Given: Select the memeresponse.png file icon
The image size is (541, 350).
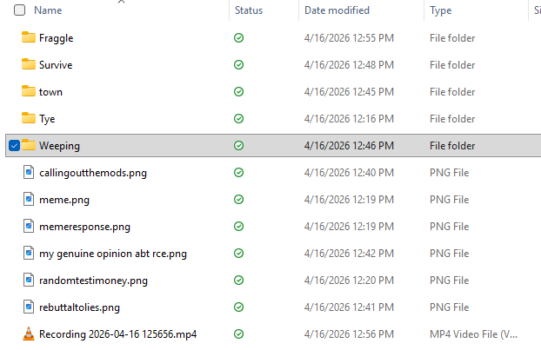Looking at the screenshot, I should (29, 226).
